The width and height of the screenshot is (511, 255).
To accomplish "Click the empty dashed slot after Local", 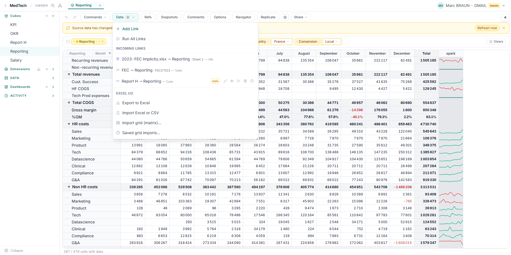I will [346, 42].
